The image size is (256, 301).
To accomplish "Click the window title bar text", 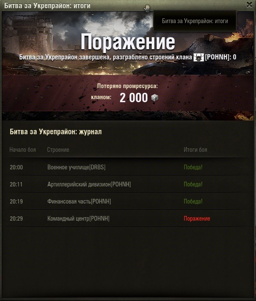I will 47,6.
